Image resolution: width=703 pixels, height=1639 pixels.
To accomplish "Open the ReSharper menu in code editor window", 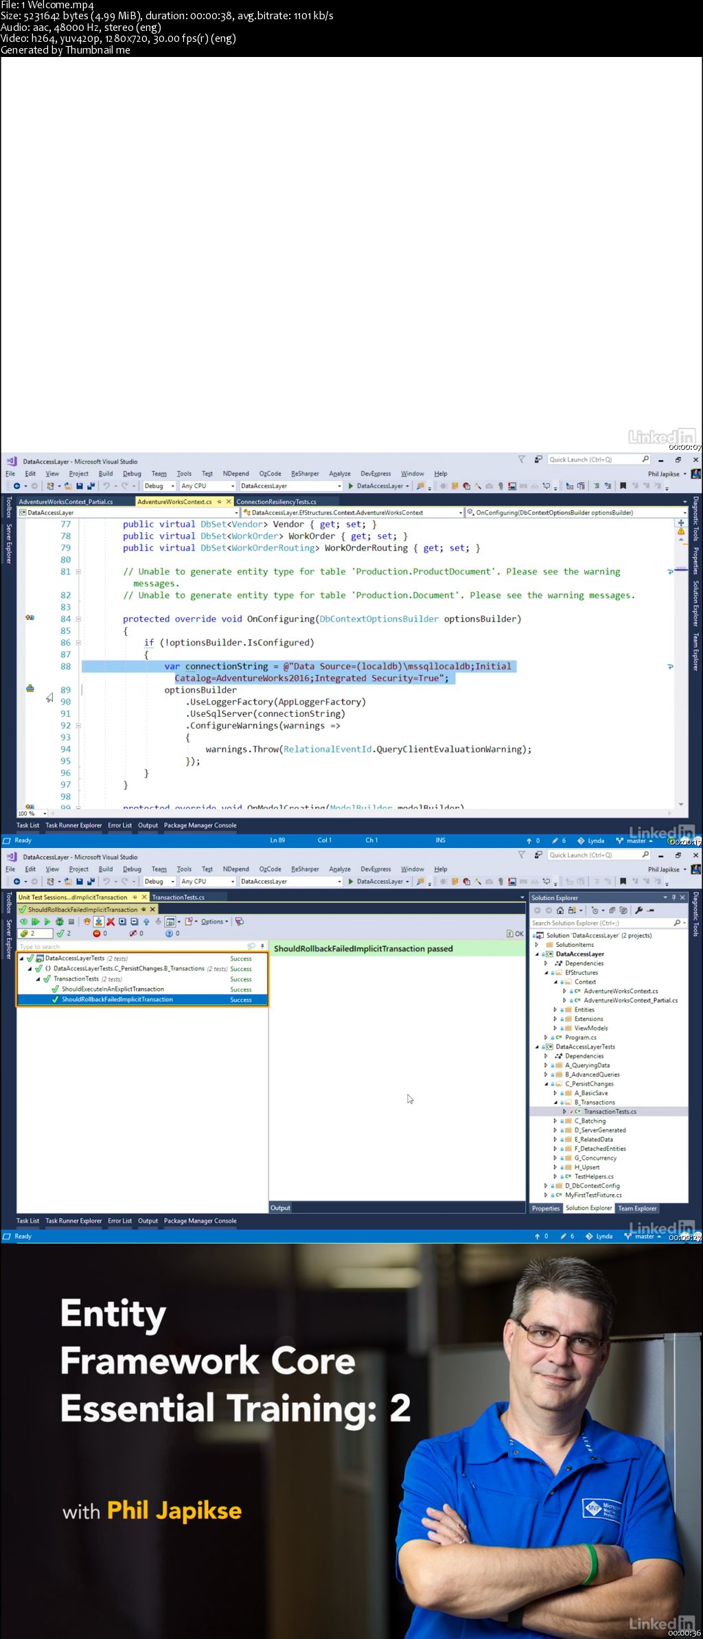I will (305, 474).
